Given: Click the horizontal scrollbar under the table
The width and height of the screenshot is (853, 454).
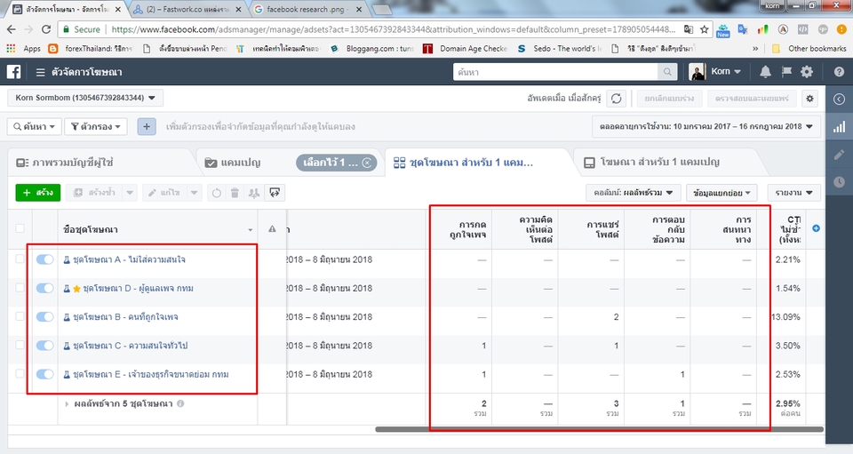Looking at the screenshot, I should click(x=599, y=429).
